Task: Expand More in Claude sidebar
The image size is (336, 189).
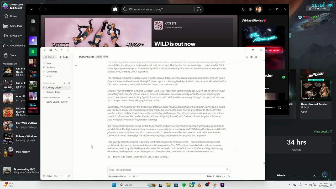Action: point(49,76)
